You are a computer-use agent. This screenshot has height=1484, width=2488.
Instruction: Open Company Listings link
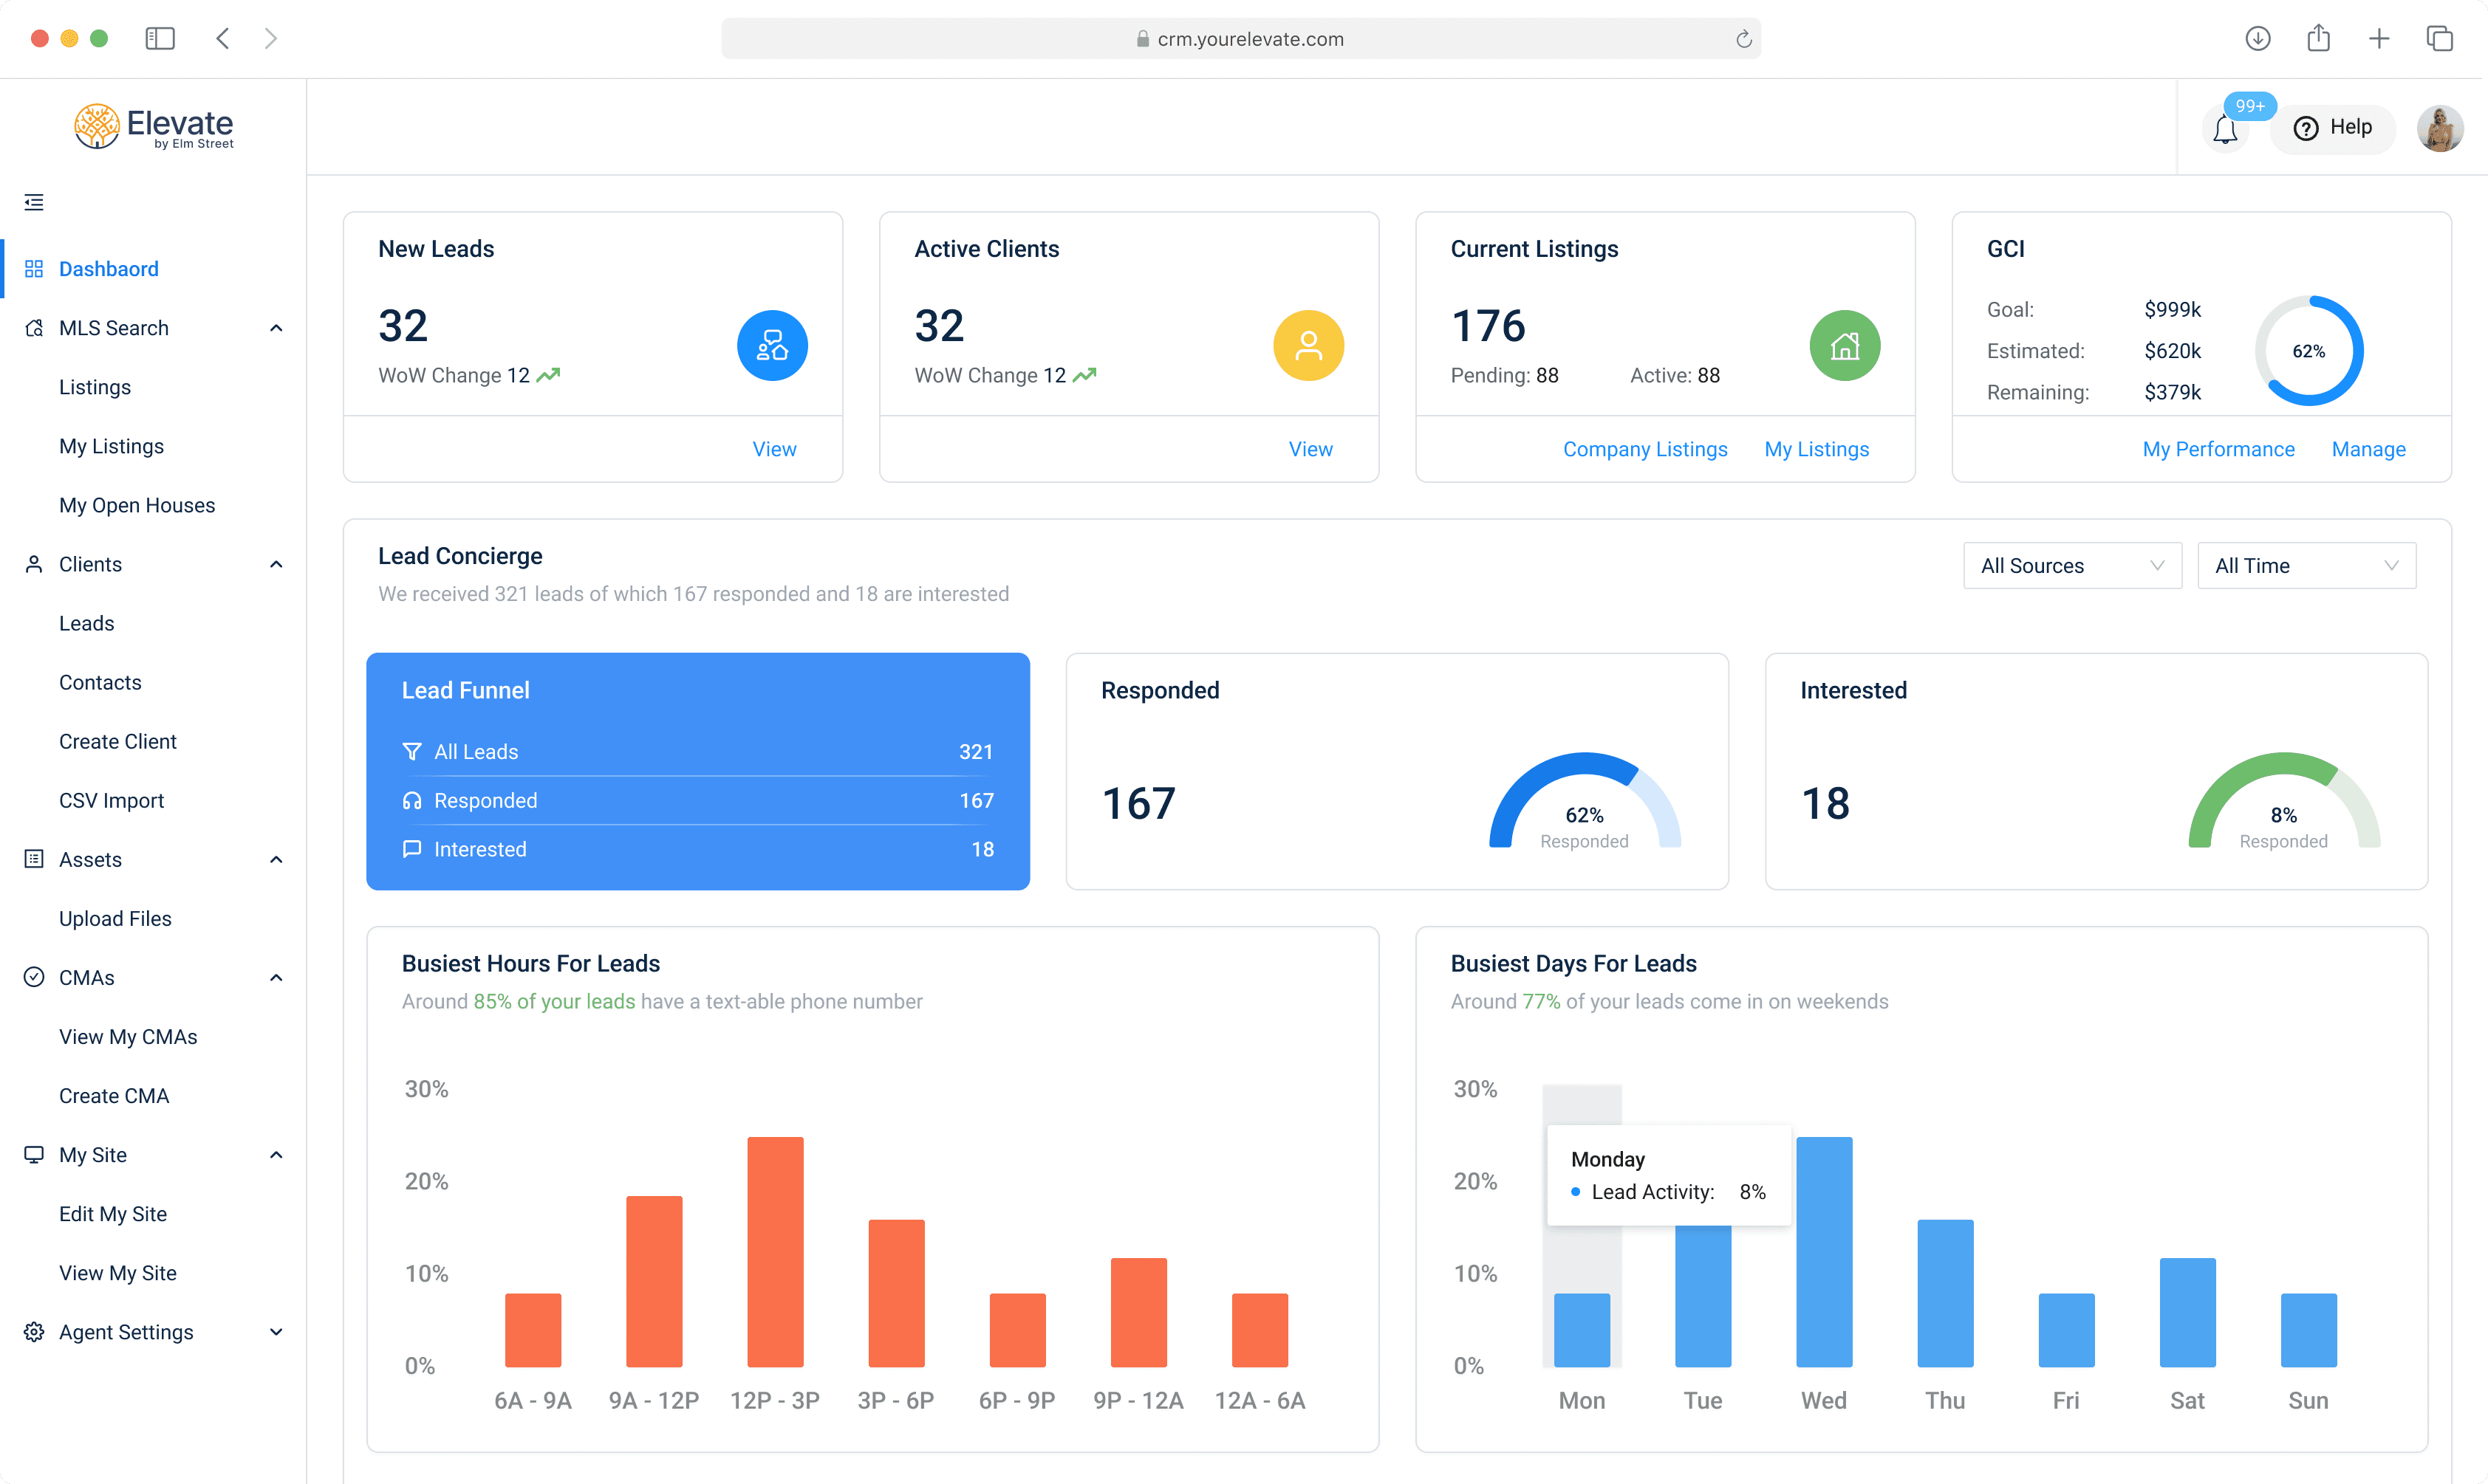[x=1644, y=449]
